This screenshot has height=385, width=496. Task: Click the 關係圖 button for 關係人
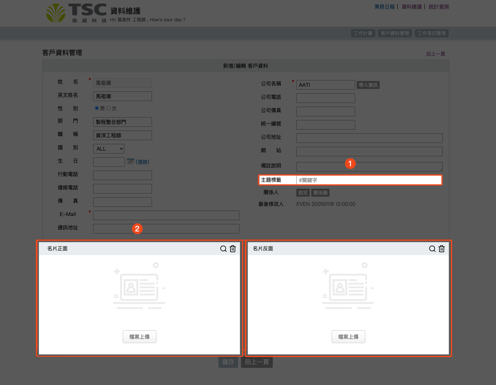[x=320, y=193]
